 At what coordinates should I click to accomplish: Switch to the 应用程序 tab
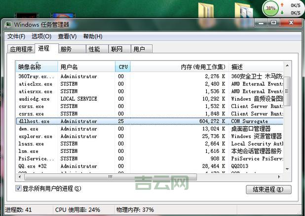point(21,49)
